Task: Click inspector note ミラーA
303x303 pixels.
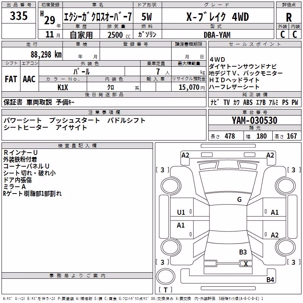Action: [14, 187]
